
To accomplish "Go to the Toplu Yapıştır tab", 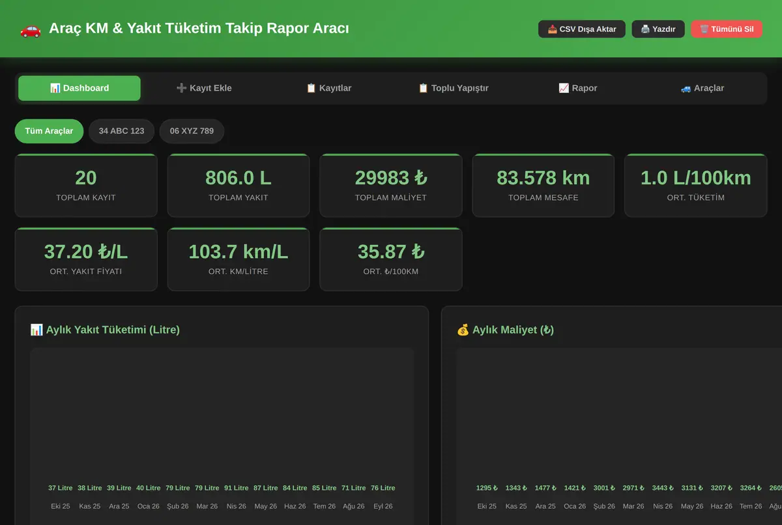I will click(x=454, y=88).
